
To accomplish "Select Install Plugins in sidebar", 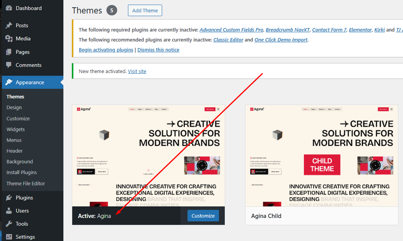I will [x=22, y=172].
